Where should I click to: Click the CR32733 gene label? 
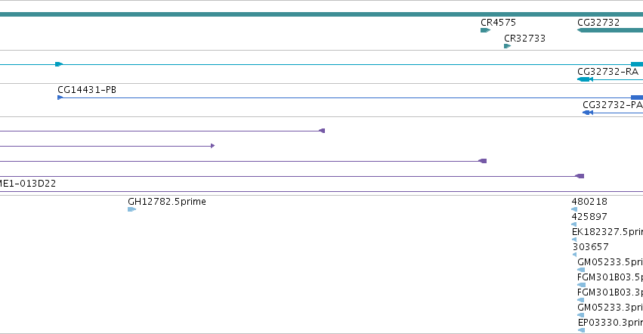click(x=524, y=38)
